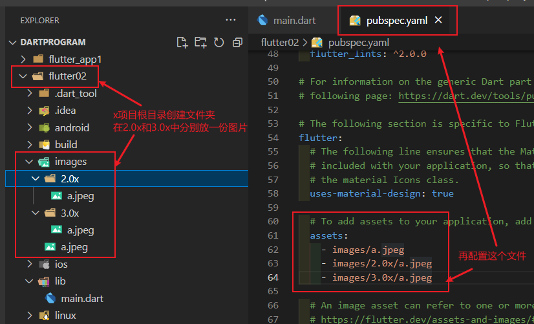Image resolution: width=534 pixels, height=324 pixels.
Task: Collapse the 2.0x folder chevron
Action: pyautogui.click(x=36, y=178)
